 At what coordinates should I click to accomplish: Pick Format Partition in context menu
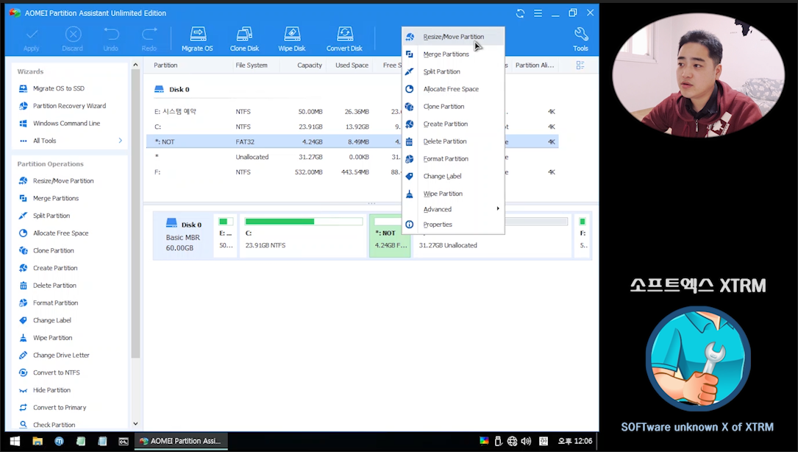[x=454, y=158]
